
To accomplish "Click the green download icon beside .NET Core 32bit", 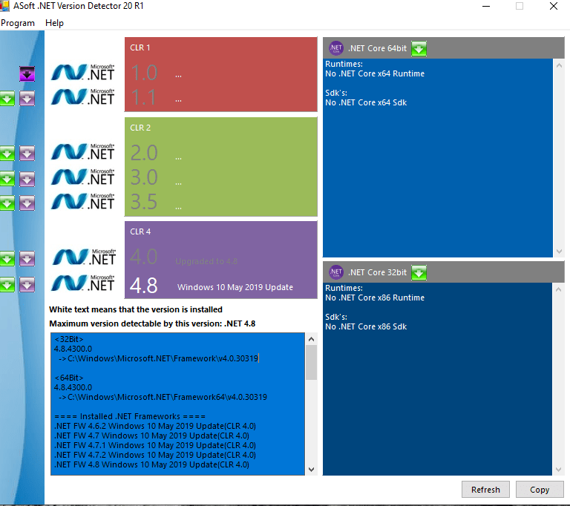I will coord(419,272).
